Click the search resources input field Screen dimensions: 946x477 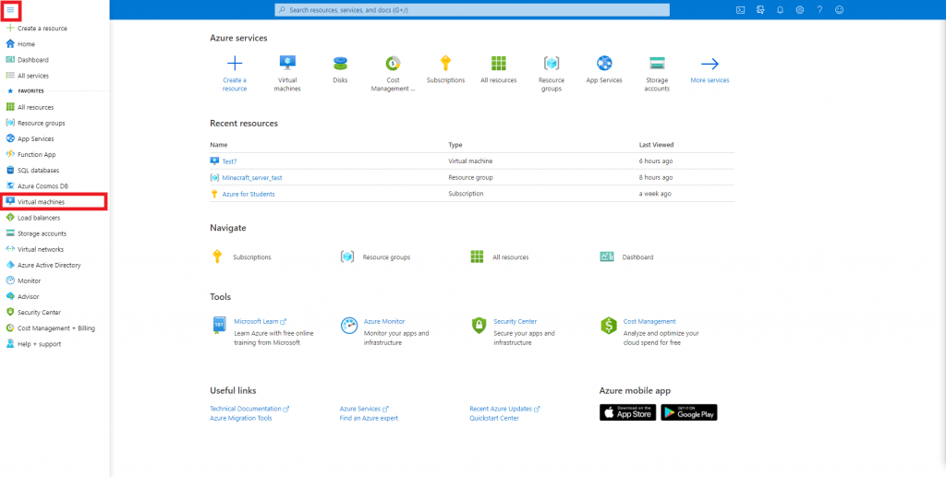[x=462, y=9]
